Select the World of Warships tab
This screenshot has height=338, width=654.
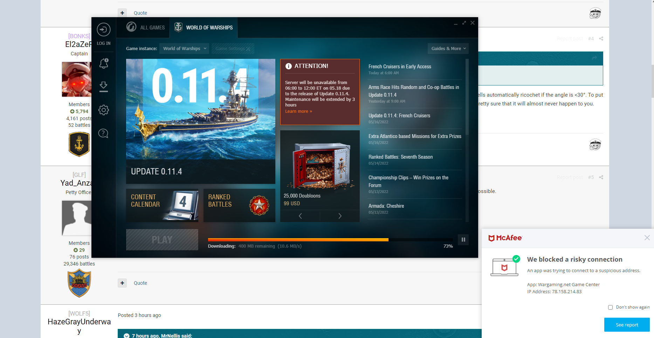click(204, 27)
